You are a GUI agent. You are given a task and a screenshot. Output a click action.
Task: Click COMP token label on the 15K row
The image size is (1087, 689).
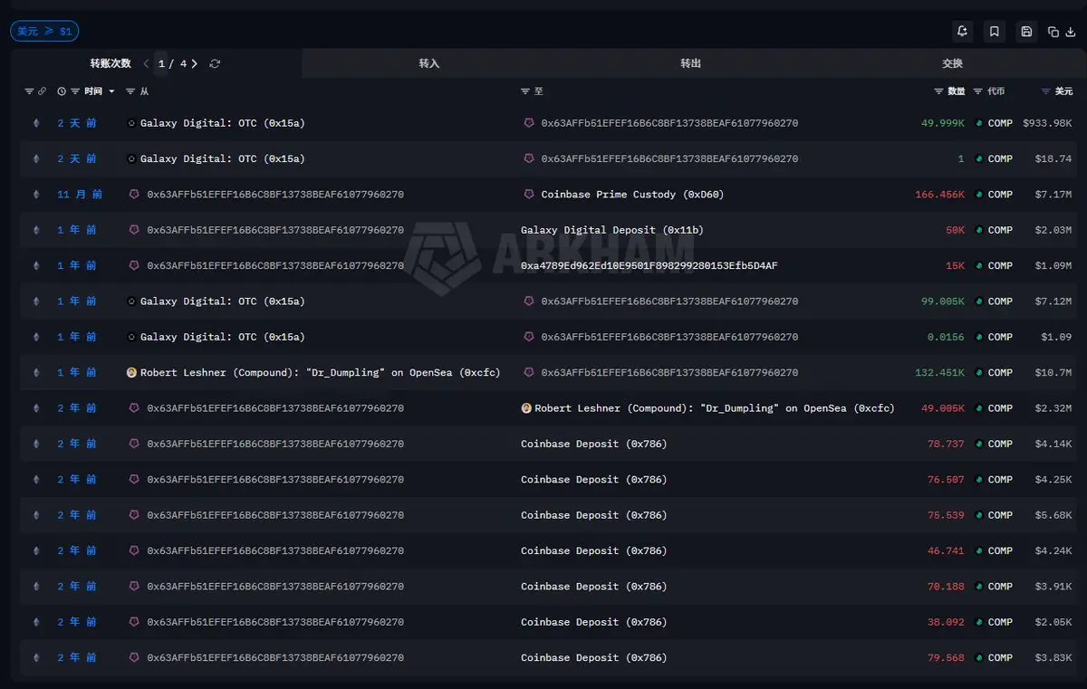pos(1000,266)
